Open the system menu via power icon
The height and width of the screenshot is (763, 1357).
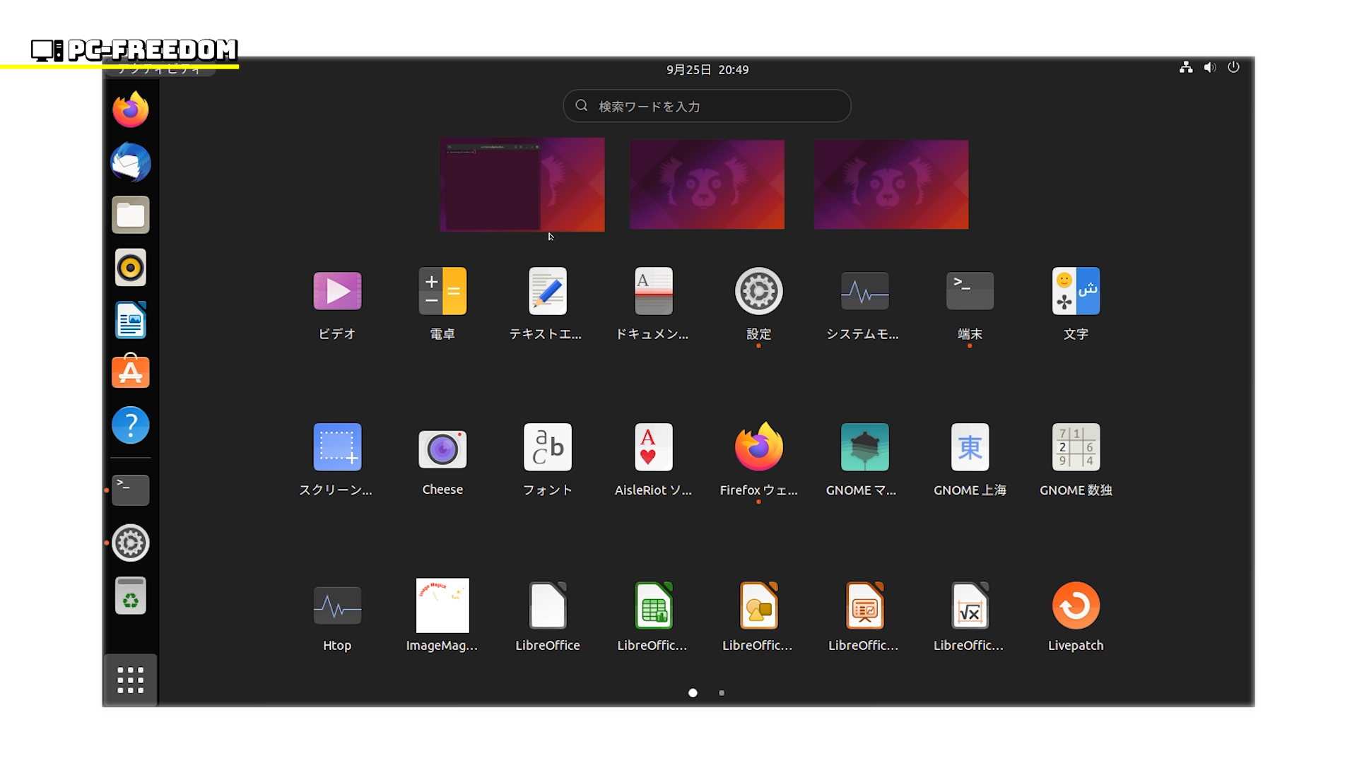[x=1233, y=68]
